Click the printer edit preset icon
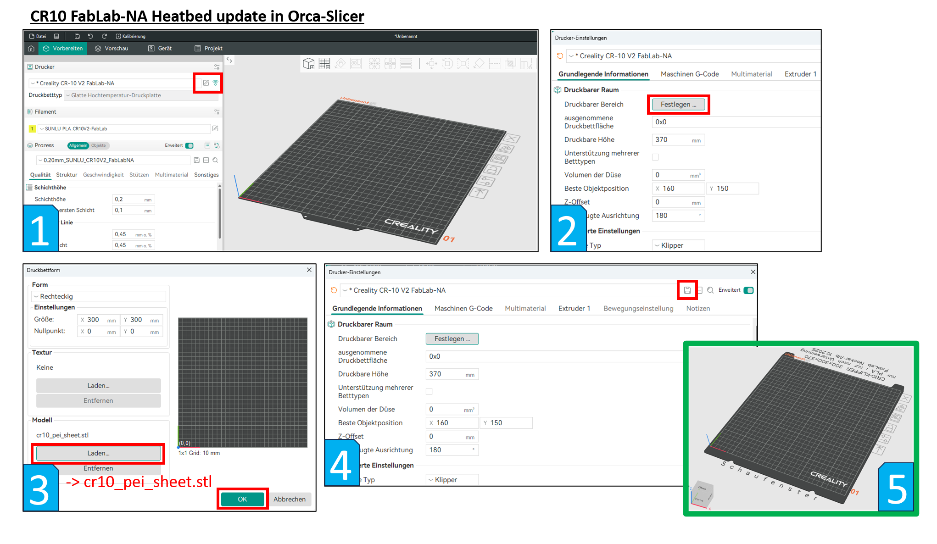Image resolution: width=937 pixels, height=544 pixels. click(206, 83)
